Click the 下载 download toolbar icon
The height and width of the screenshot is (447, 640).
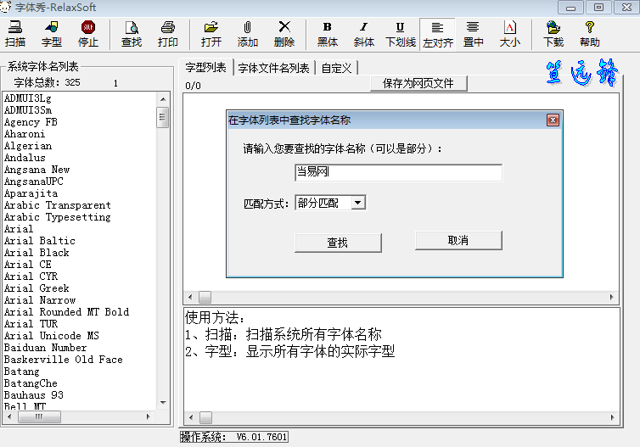tap(553, 34)
